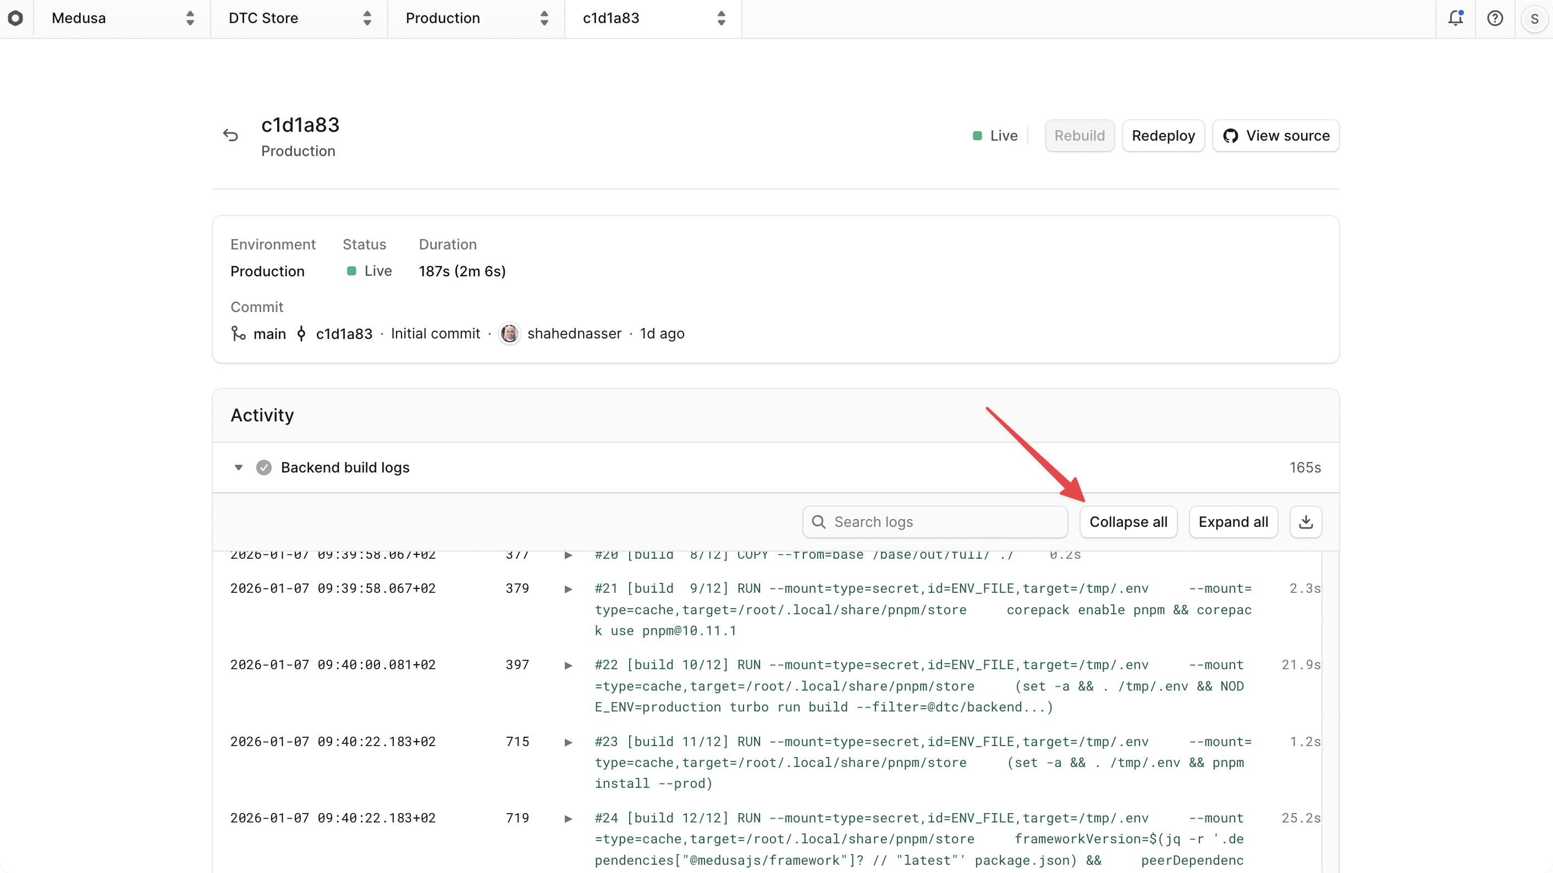Click the Initial commit link

(x=436, y=333)
